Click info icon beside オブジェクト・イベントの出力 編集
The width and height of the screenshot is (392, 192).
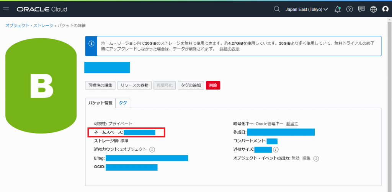pyautogui.click(x=316, y=159)
